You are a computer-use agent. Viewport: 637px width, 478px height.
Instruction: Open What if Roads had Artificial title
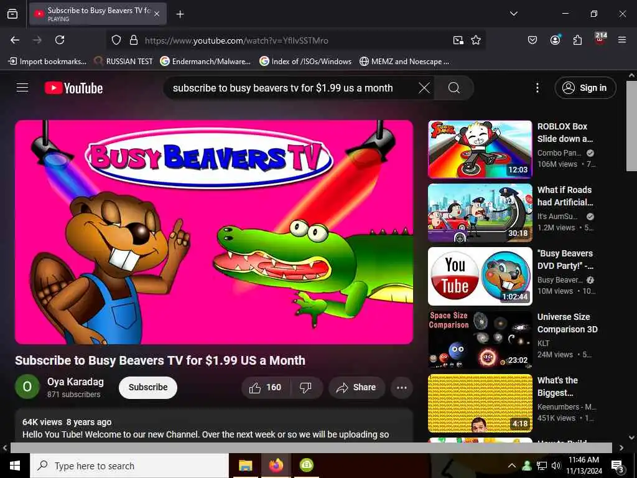click(565, 196)
